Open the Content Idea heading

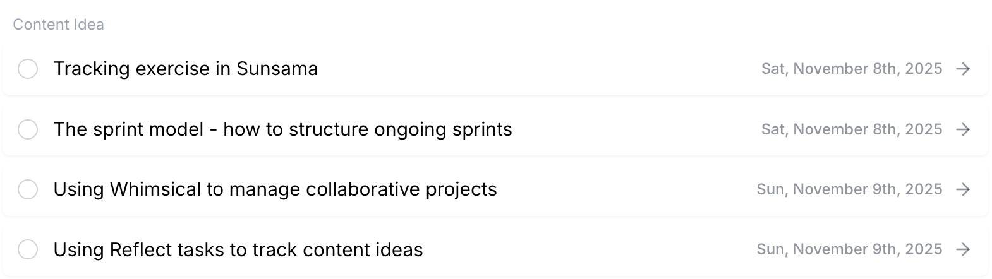click(58, 25)
